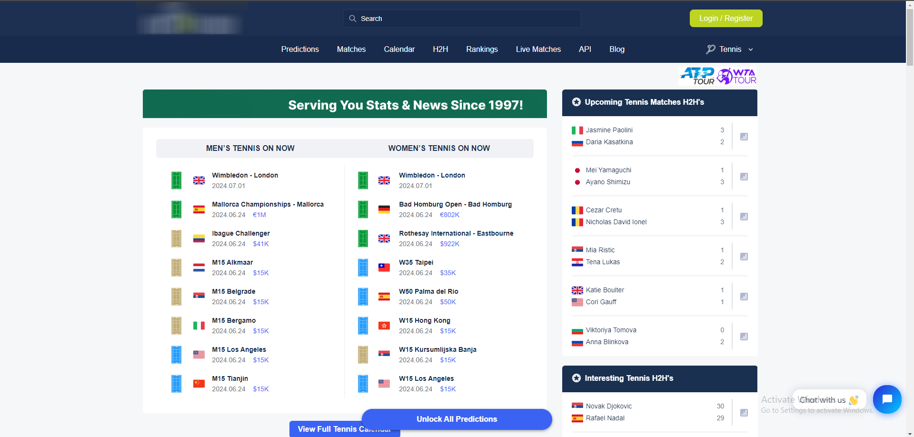
Task: Click hard court icon for M15 Los Angeles
Action: pyautogui.click(x=177, y=355)
